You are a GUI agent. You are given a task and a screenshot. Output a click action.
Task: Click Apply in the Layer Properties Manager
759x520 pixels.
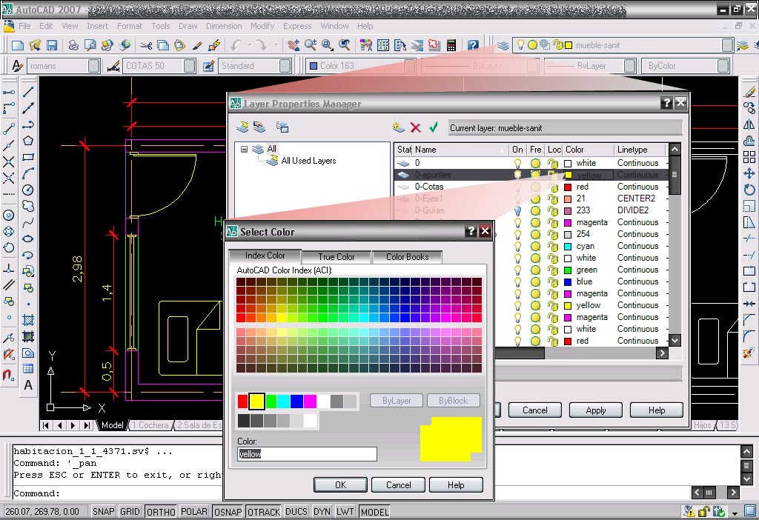tap(595, 410)
